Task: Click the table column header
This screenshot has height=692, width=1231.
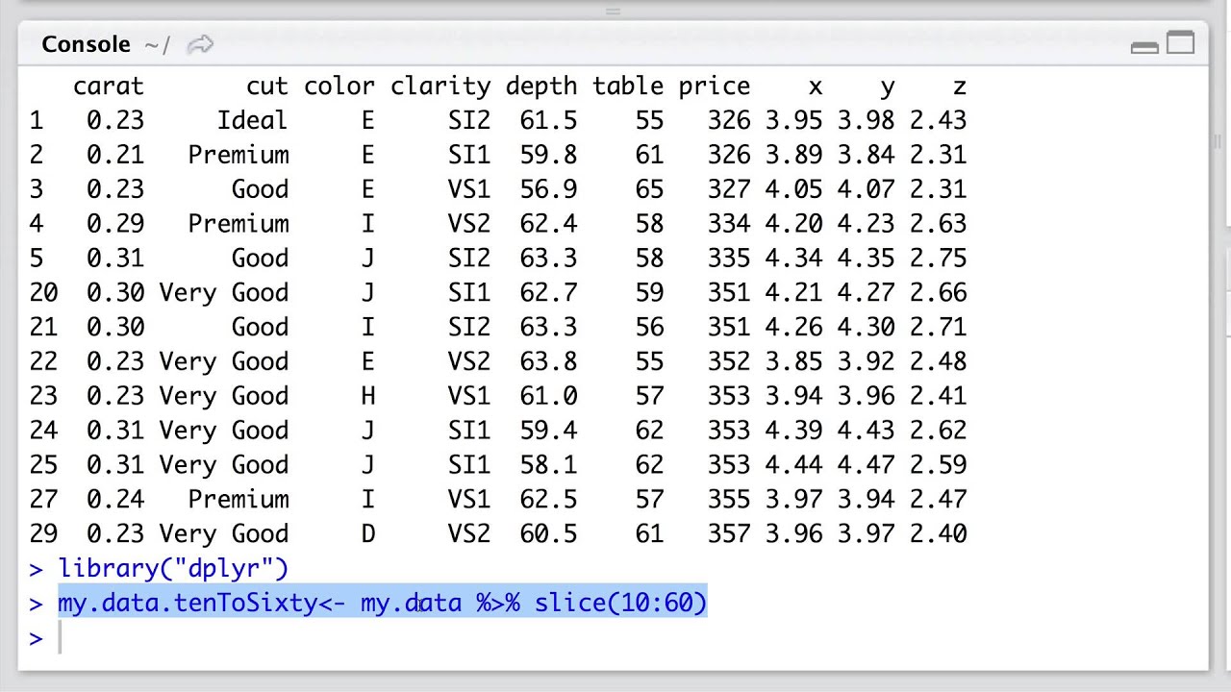Action: [627, 86]
